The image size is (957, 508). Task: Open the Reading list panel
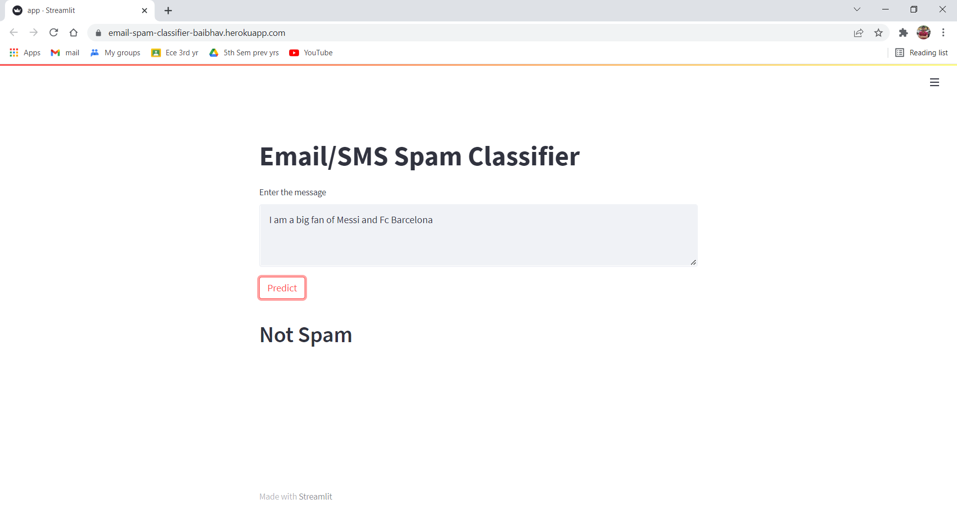click(x=921, y=52)
